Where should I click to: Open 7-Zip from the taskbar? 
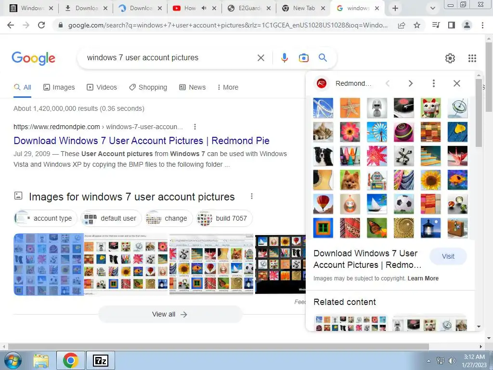tap(101, 360)
